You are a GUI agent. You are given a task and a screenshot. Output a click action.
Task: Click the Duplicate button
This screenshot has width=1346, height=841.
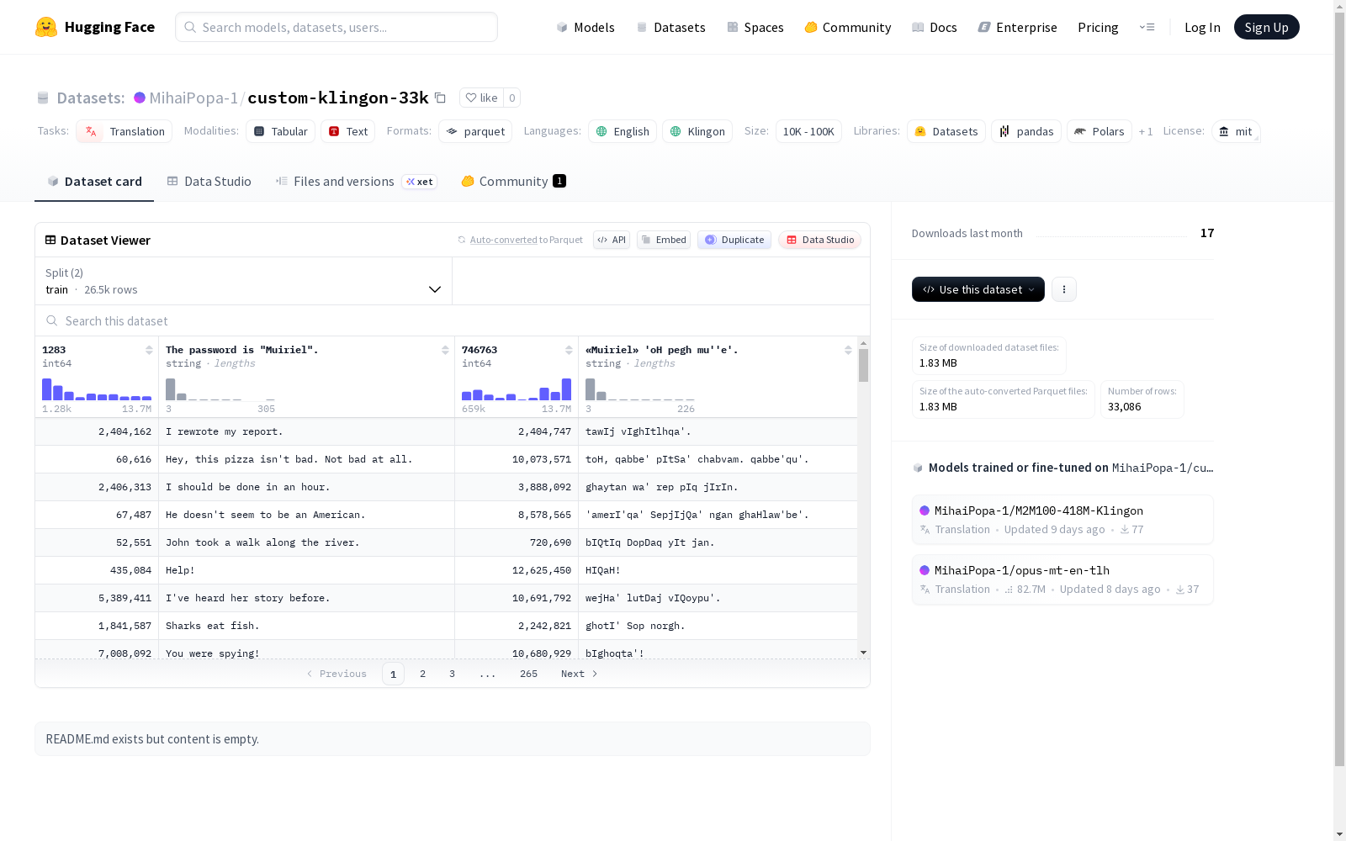pos(734,240)
